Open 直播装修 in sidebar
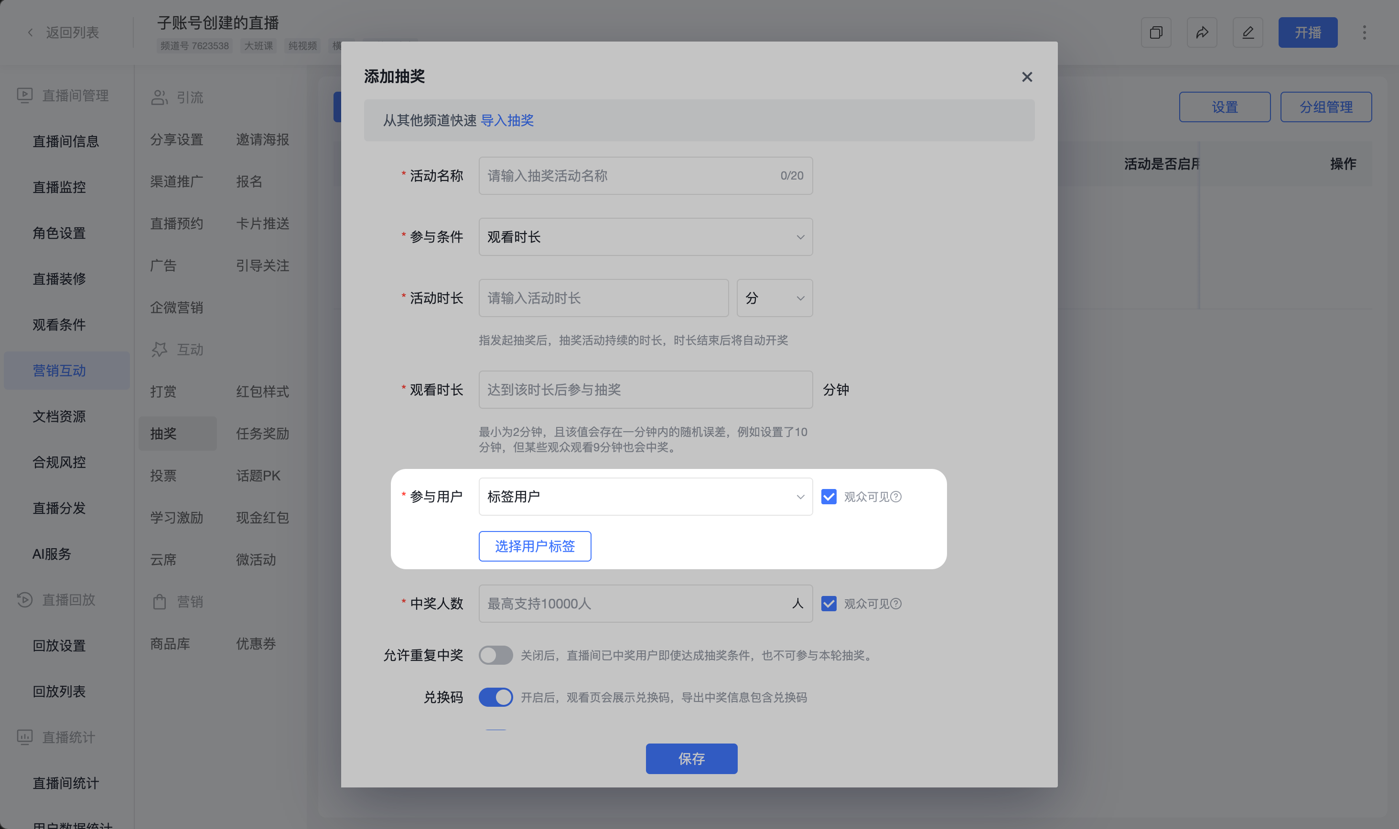 tap(59, 279)
